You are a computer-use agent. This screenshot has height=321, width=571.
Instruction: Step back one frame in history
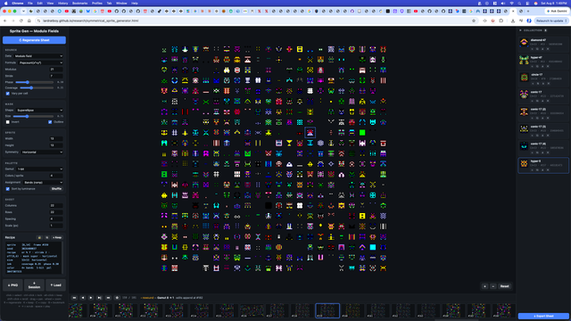[83, 298]
